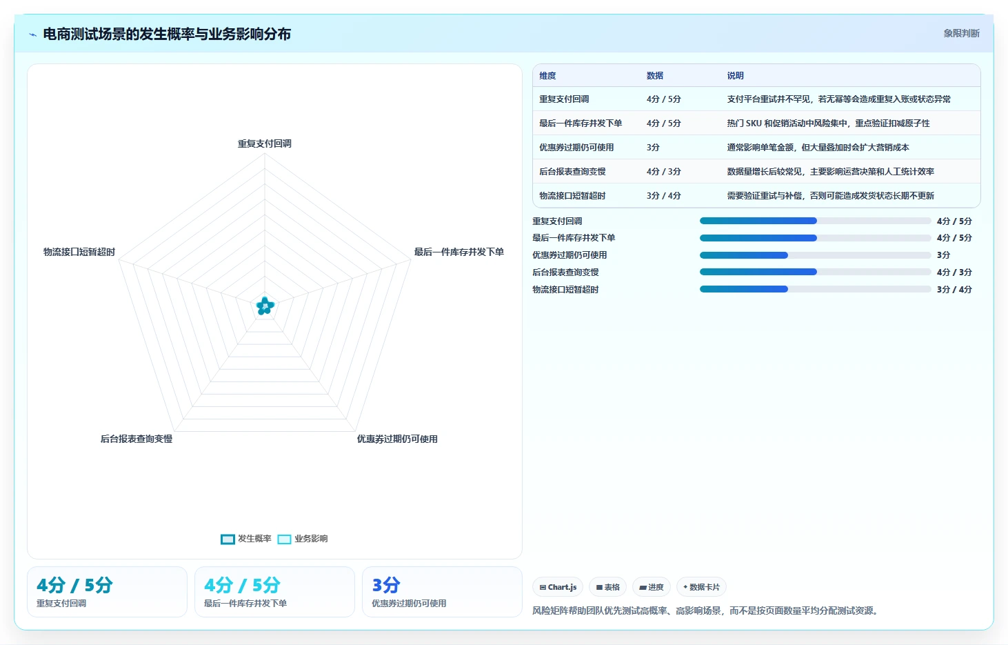Select the 后台报表查询变慢 table row cell
Image resolution: width=1008 pixels, height=645 pixels.
572,172
